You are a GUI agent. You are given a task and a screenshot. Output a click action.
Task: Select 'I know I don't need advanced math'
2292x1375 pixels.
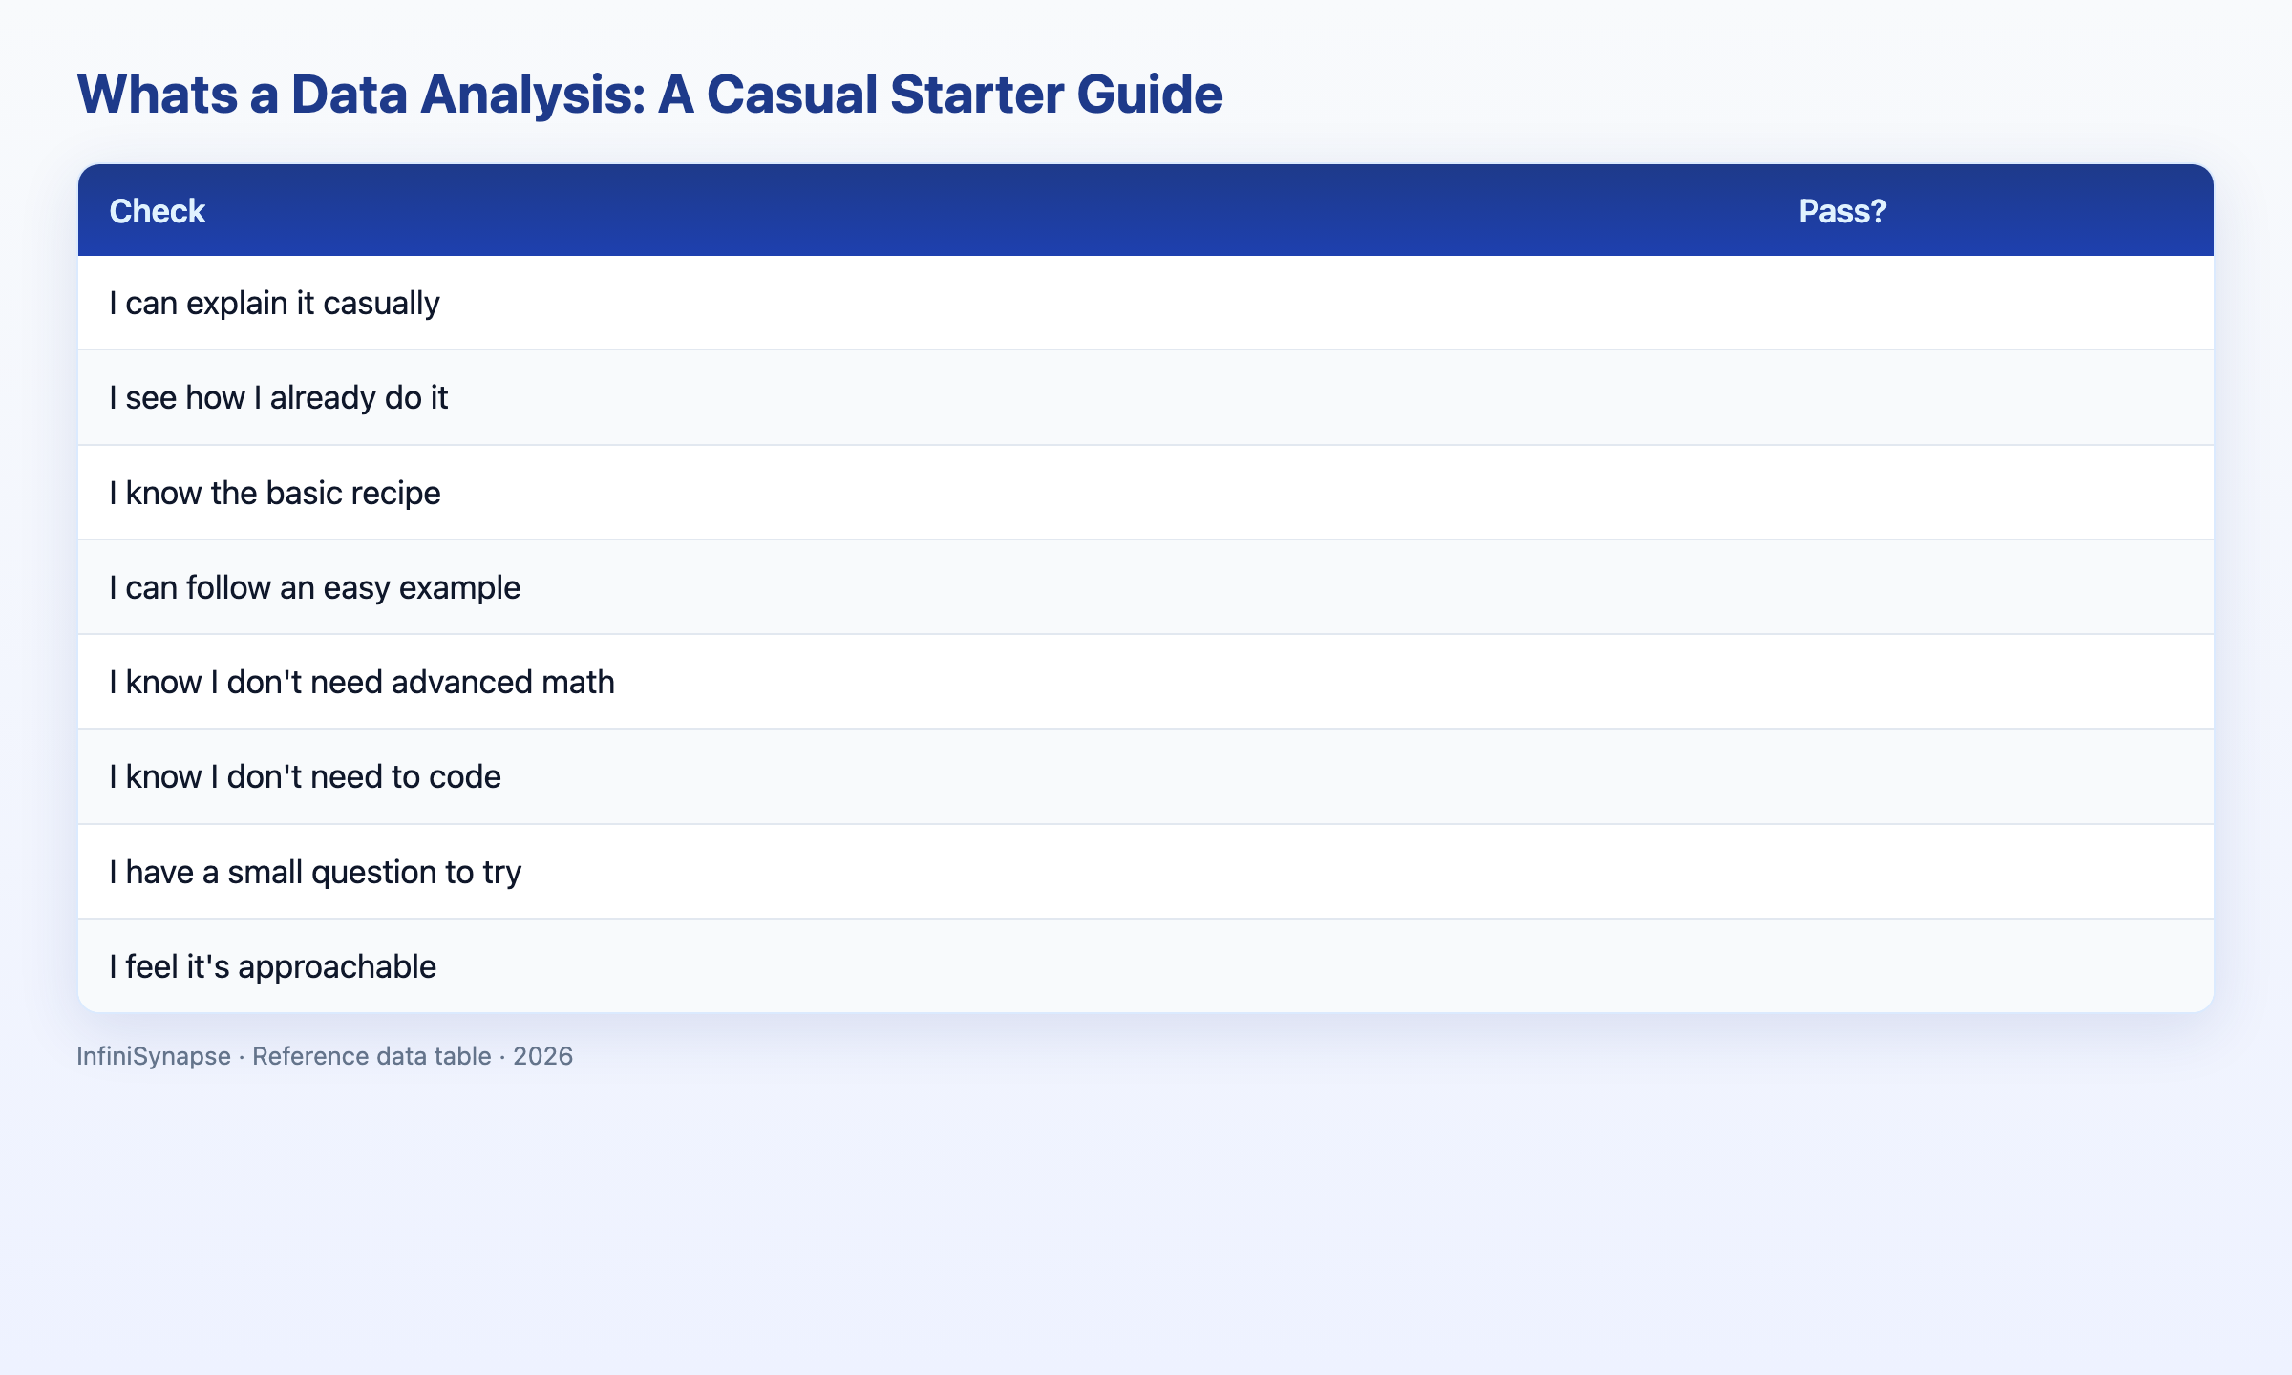tap(1146, 682)
